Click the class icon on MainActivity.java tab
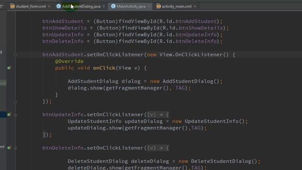 pos(113,6)
